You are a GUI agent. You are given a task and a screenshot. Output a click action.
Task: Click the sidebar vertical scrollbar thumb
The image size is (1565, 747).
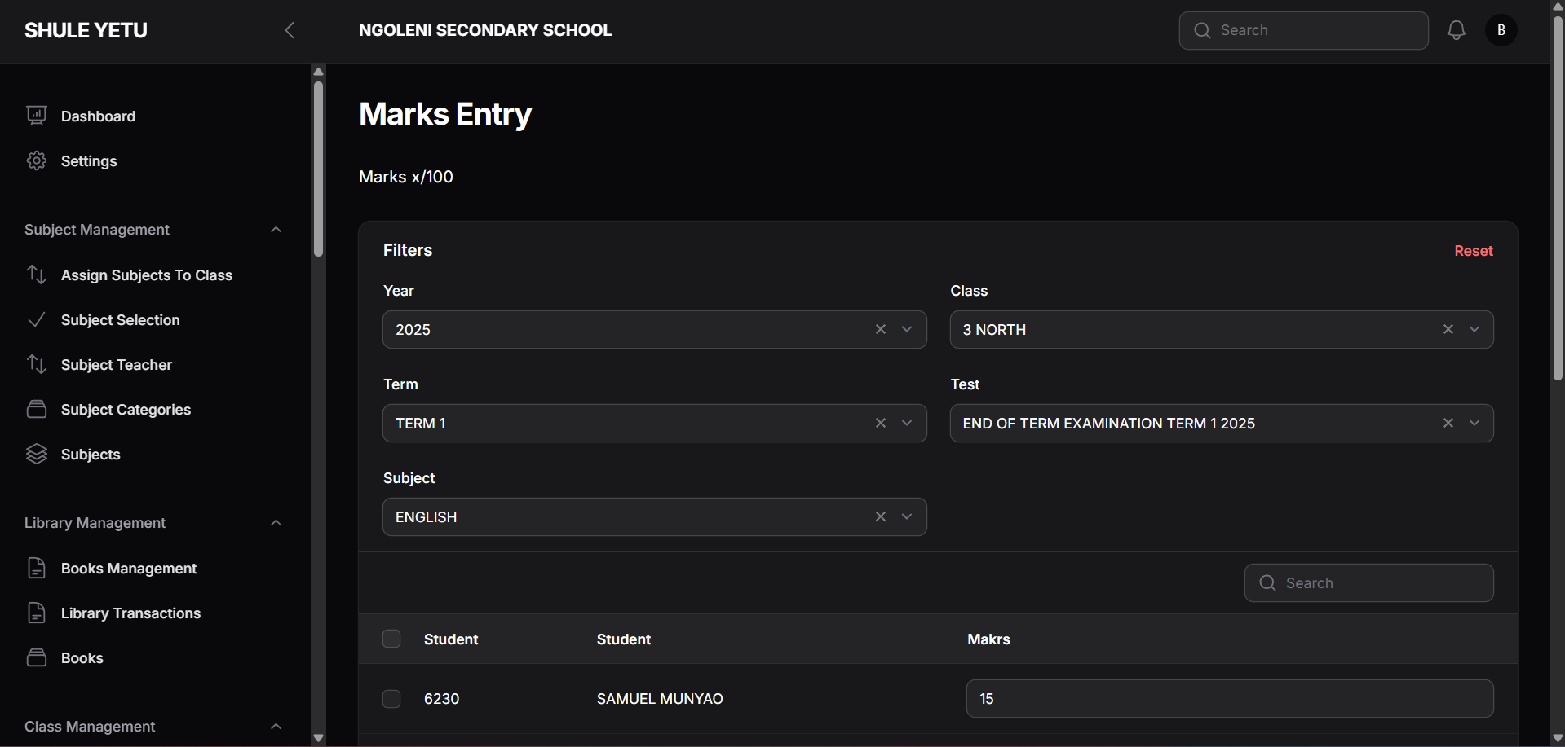318,167
